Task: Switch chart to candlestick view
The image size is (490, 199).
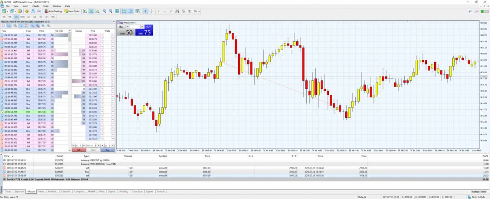Action: coord(92,11)
